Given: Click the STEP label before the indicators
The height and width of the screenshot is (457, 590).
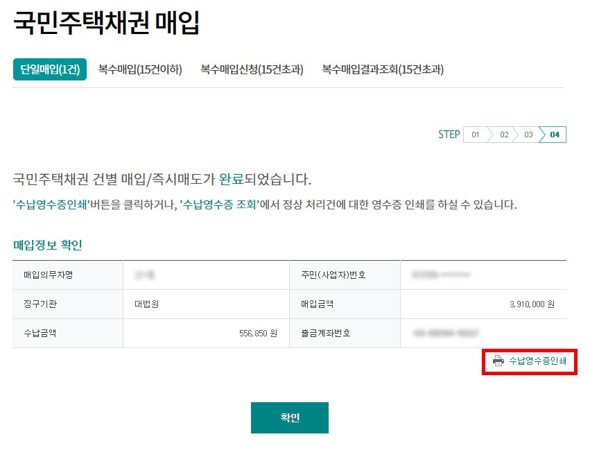Looking at the screenshot, I should 449,135.
